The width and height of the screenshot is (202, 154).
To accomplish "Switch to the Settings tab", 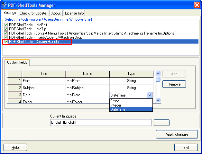I will point(10,13).
